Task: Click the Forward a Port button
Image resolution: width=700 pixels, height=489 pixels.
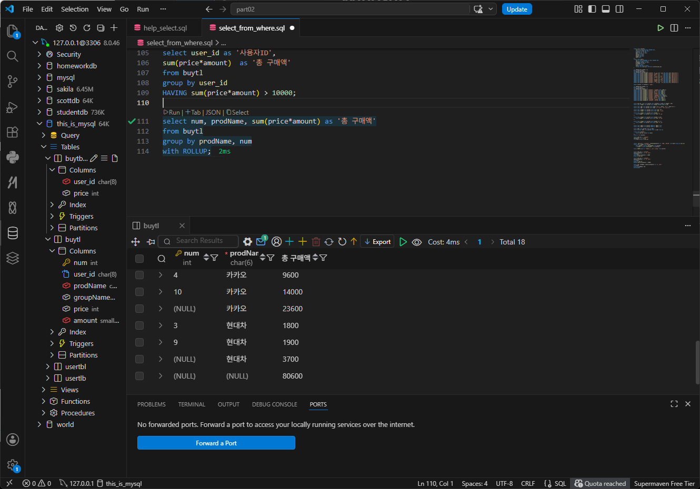Action: [x=216, y=443]
